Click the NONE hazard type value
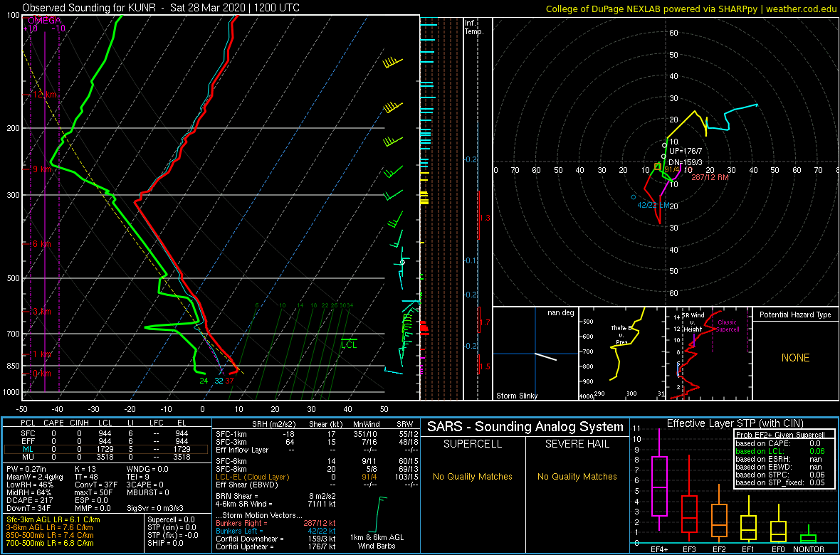 point(795,358)
